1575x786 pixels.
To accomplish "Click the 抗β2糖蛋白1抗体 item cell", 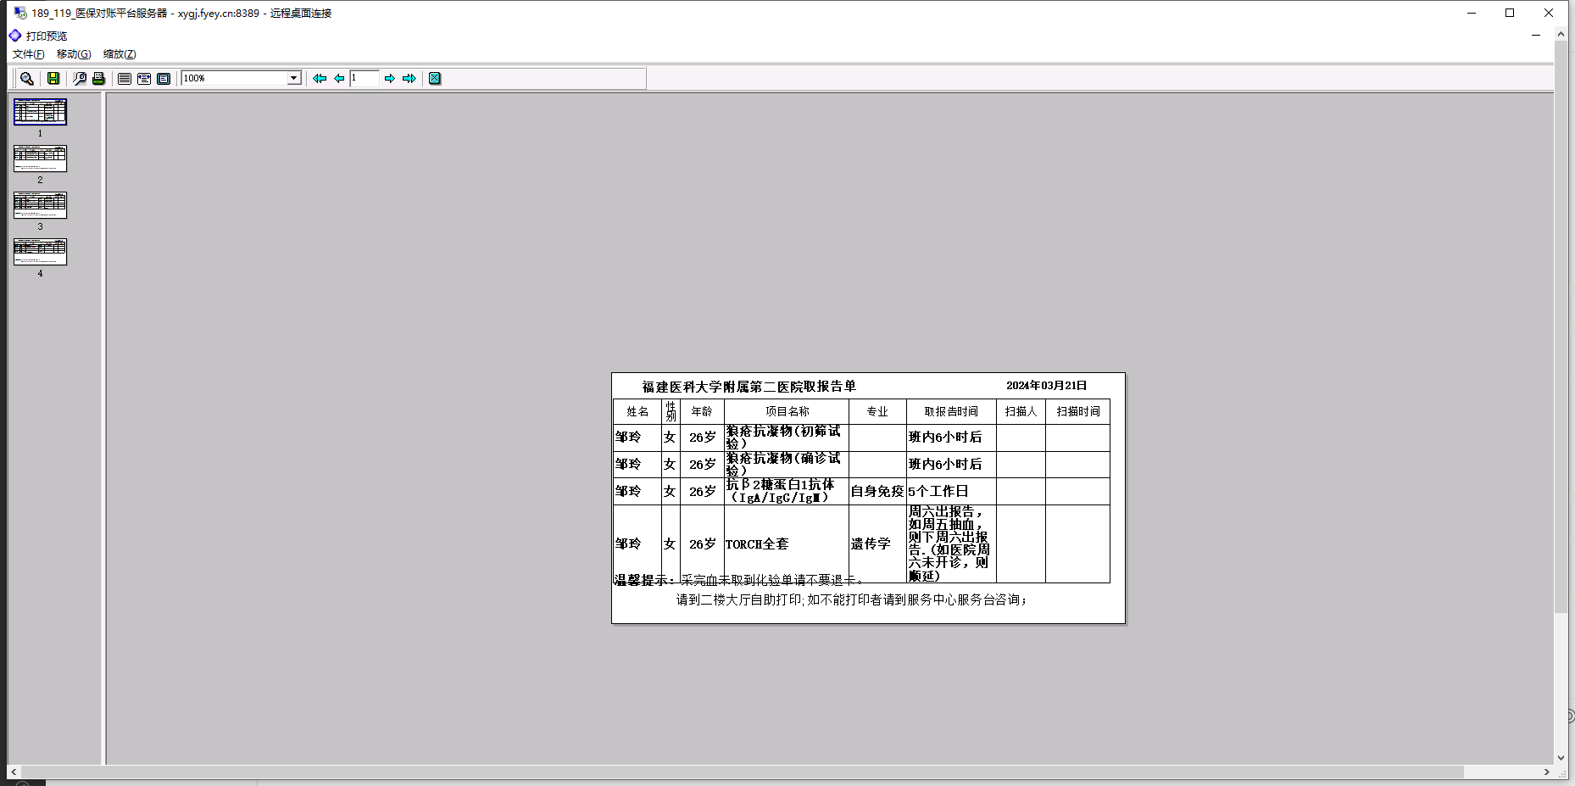I will [787, 492].
